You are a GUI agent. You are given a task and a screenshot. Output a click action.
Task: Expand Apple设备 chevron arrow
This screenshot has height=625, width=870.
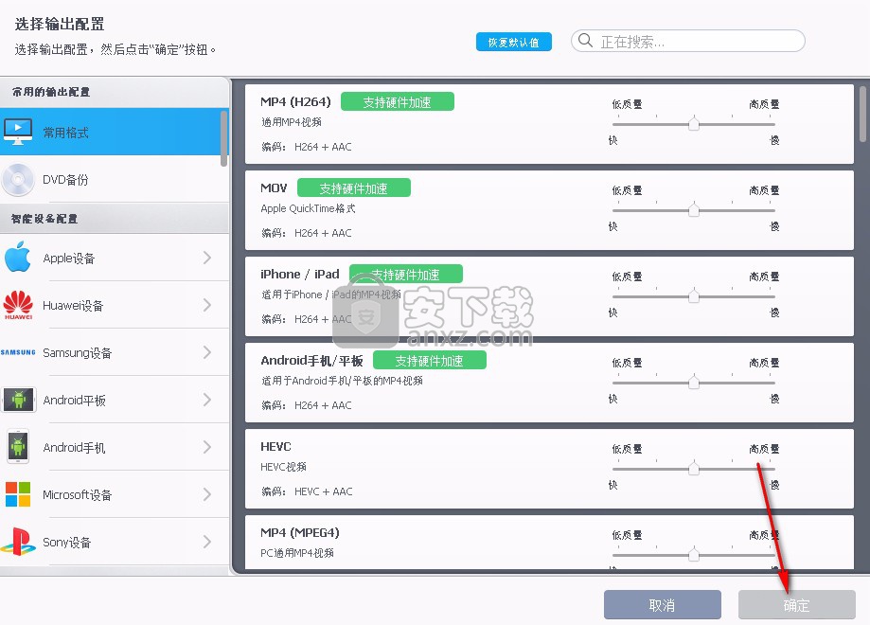[207, 258]
